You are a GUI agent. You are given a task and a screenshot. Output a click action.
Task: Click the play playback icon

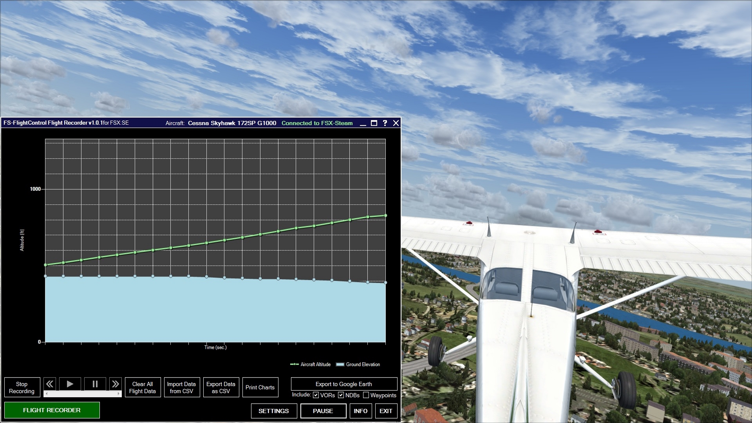(x=70, y=384)
